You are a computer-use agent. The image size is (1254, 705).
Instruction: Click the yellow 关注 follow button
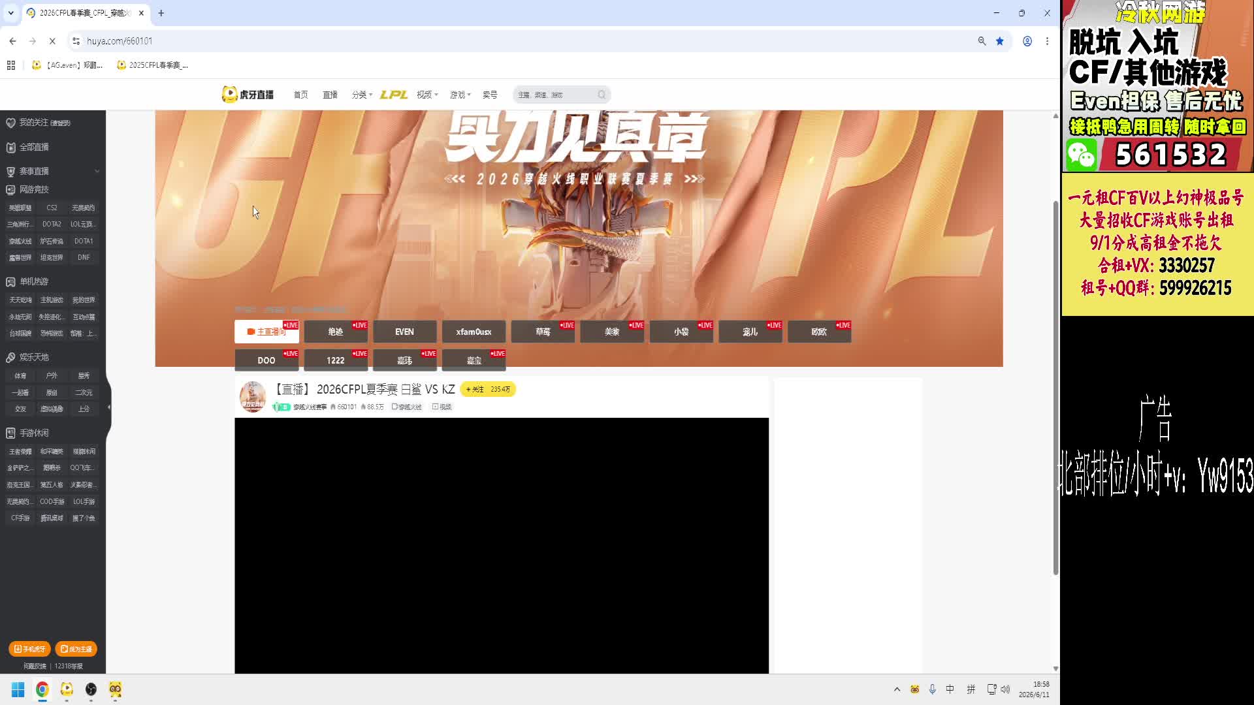(x=488, y=389)
